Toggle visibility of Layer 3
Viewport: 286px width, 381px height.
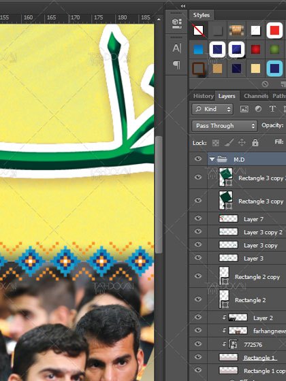[x=198, y=258]
